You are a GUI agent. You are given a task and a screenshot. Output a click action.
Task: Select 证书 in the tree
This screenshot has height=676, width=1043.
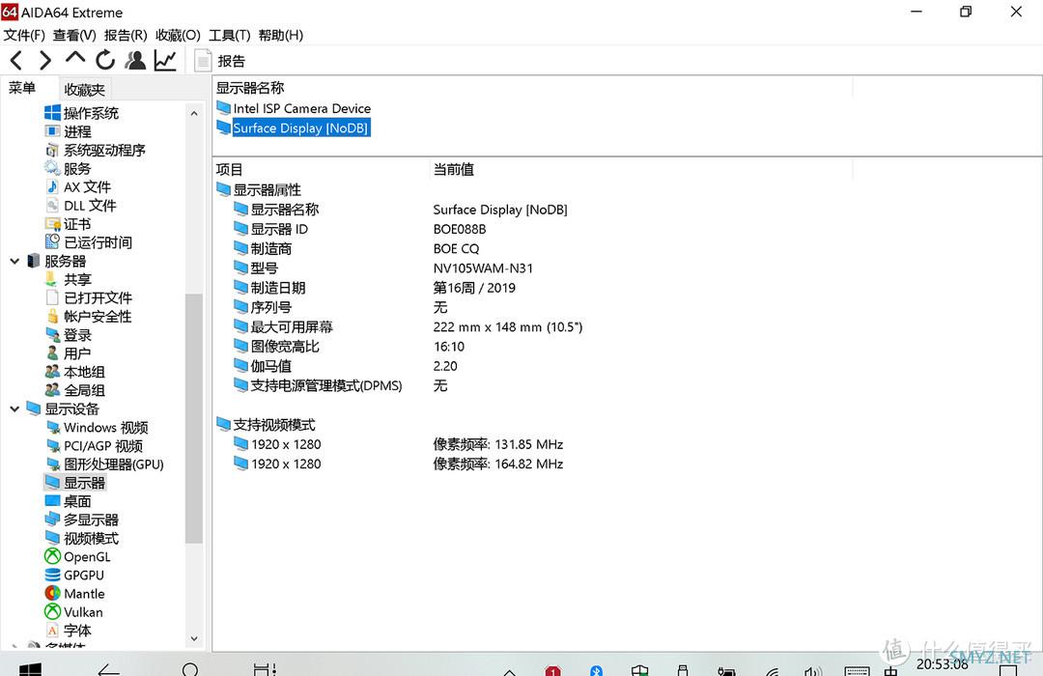[68, 224]
